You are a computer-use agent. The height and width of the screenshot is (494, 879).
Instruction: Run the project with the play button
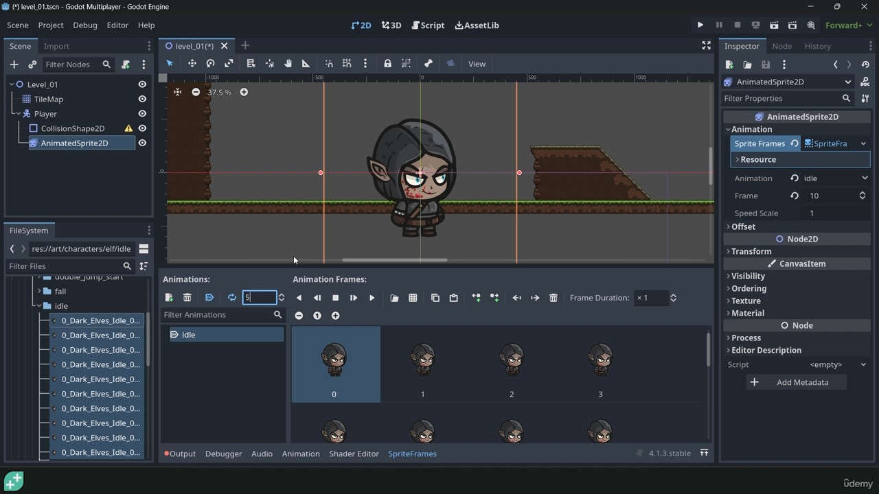coord(700,25)
